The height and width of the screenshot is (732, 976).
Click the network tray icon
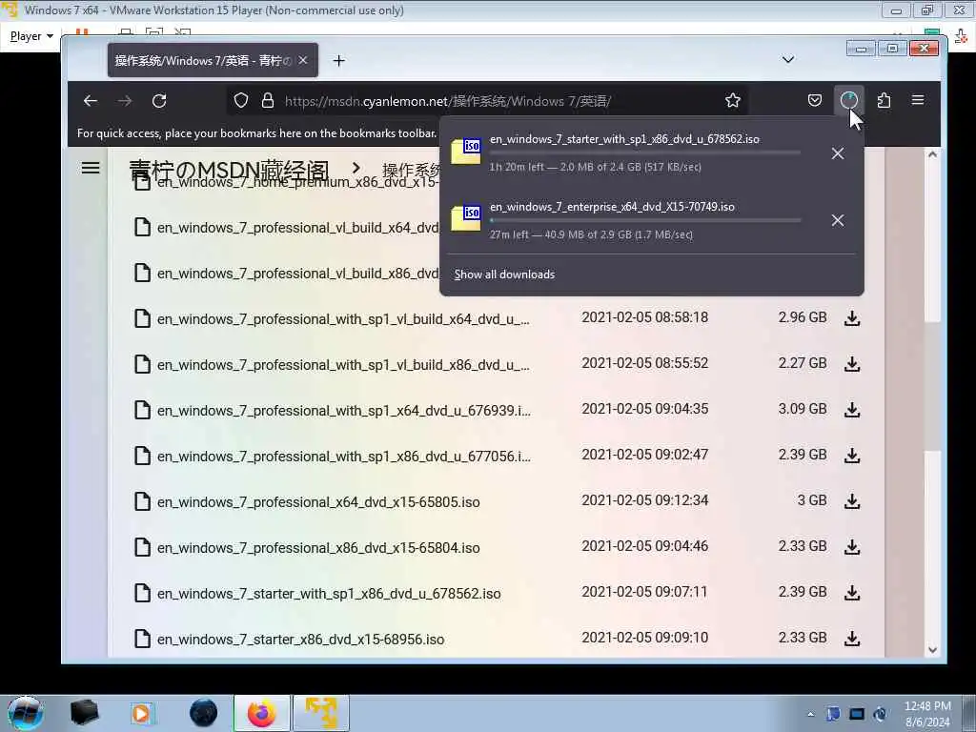point(857,714)
